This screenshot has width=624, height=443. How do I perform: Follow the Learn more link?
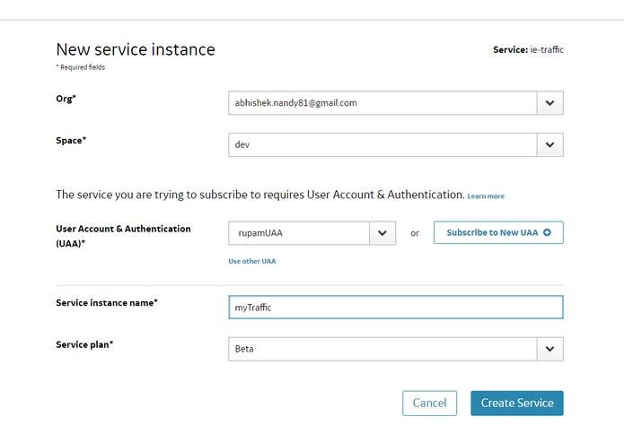[486, 196]
